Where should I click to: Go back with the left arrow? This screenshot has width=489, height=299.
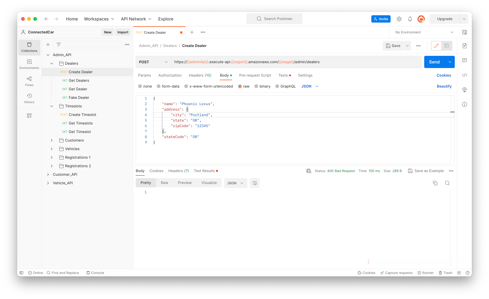coord(46,19)
